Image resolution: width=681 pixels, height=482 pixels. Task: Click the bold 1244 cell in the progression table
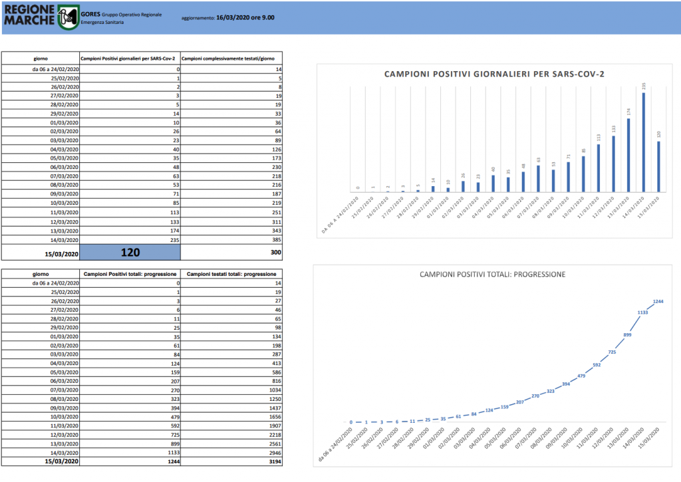pos(130,461)
